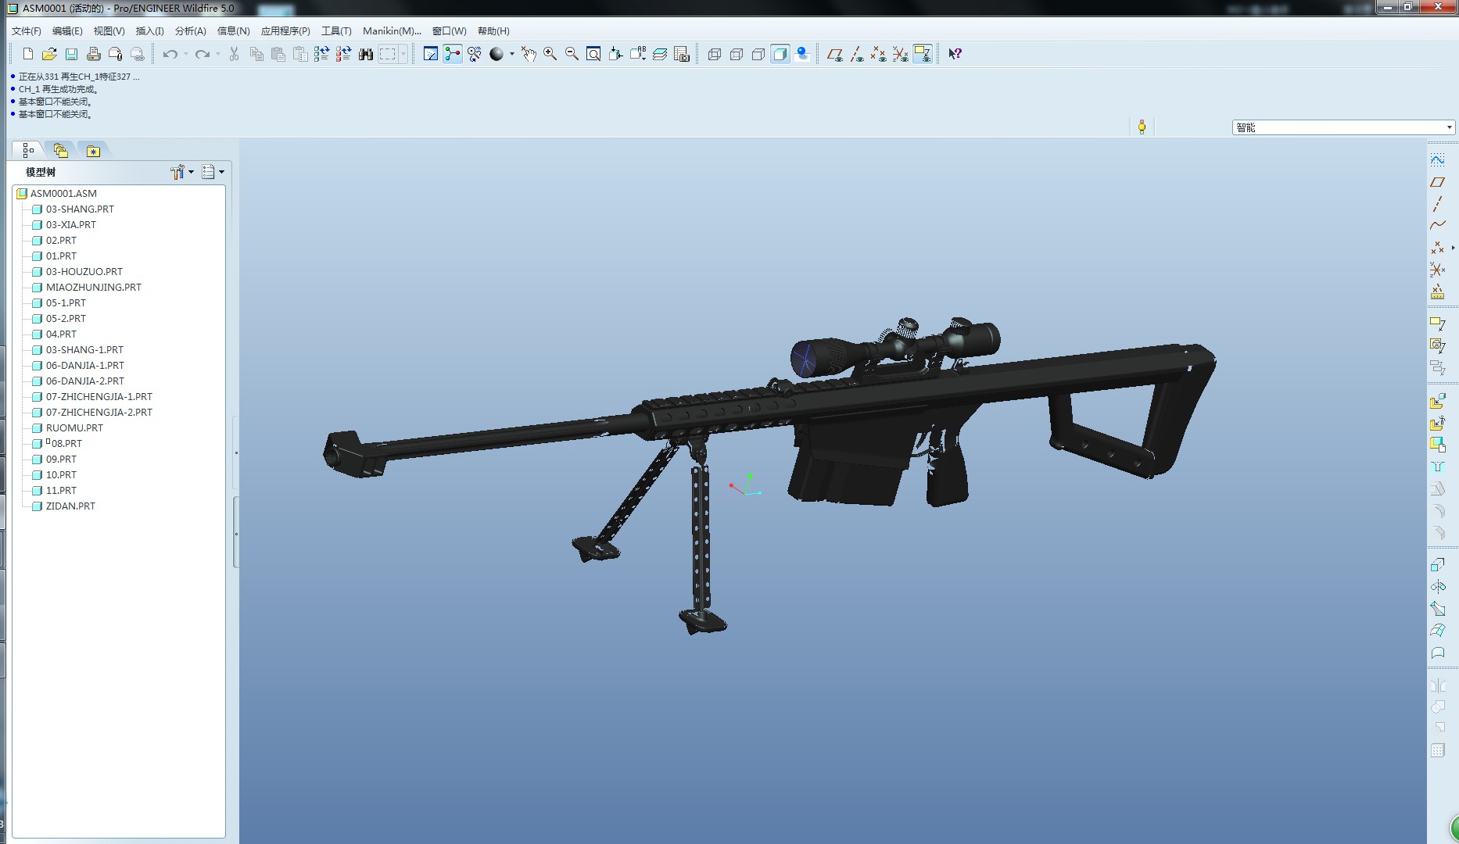Switch to wireframe display mode
The image size is (1459, 844).
(714, 55)
